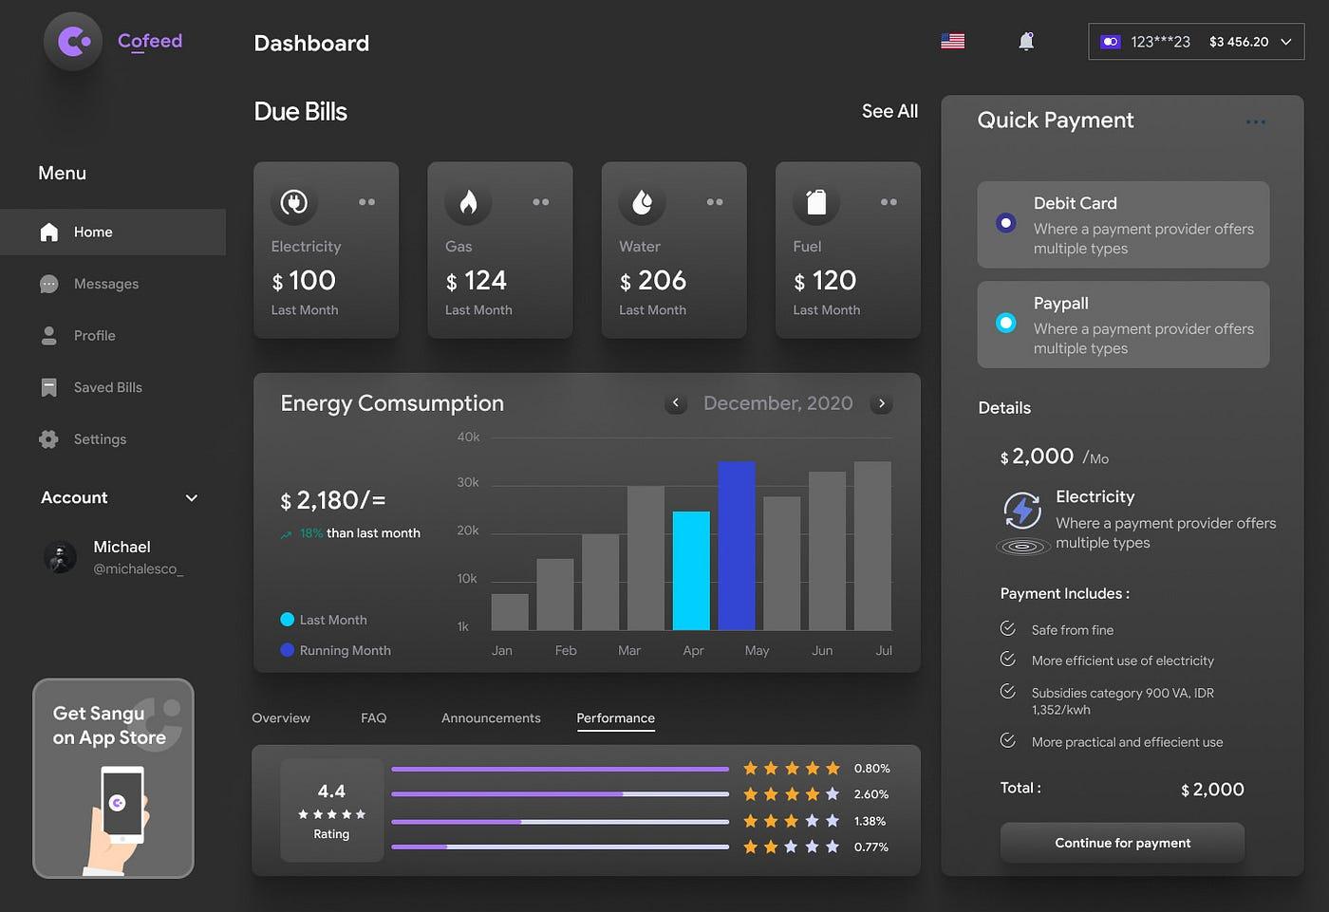This screenshot has width=1329, height=912.
Task: Click the Gas flame icon
Action: click(468, 201)
